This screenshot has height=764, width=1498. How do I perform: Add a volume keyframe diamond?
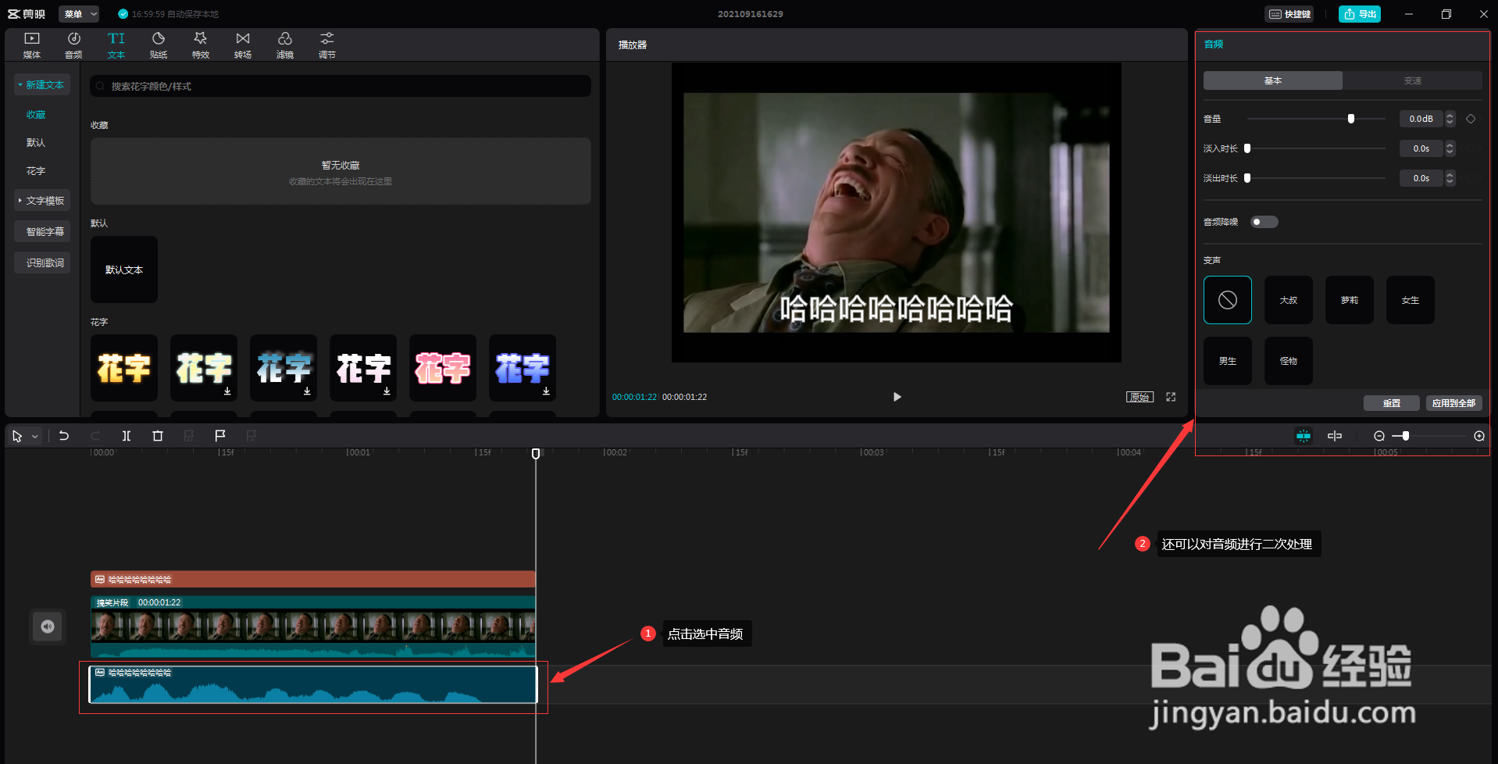pos(1471,119)
